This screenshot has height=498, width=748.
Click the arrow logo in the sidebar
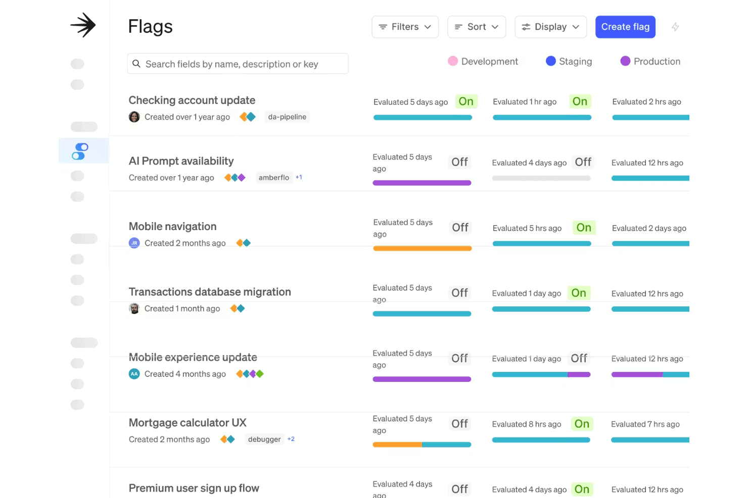83,25
